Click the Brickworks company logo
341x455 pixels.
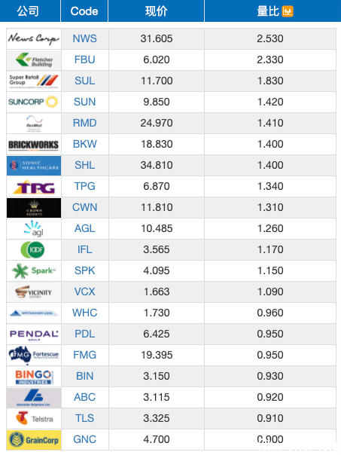click(x=34, y=144)
